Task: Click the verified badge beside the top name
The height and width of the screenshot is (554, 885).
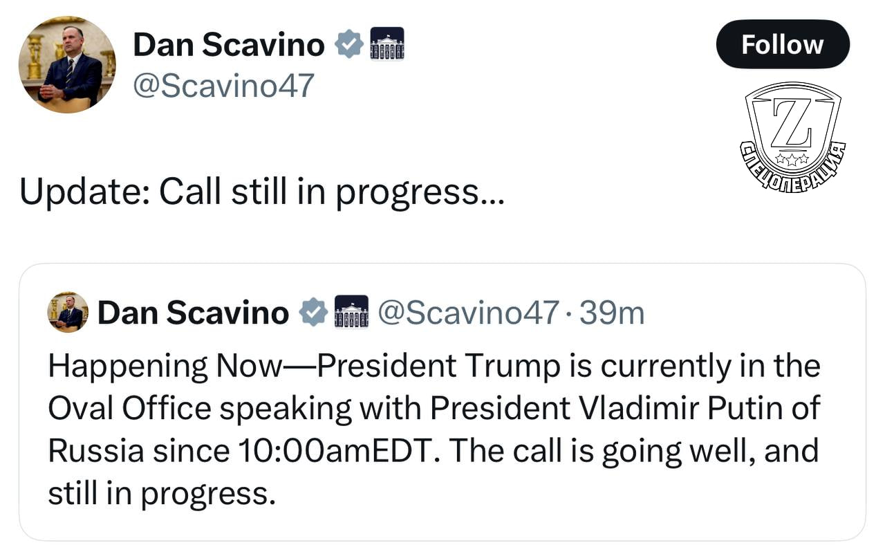Action: (x=349, y=44)
